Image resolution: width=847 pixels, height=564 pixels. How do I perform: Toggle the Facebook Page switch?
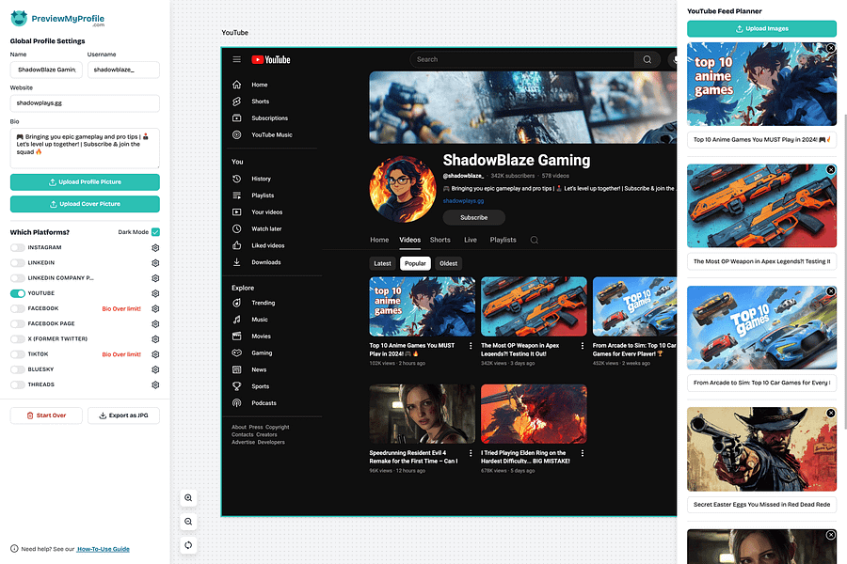click(x=18, y=323)
